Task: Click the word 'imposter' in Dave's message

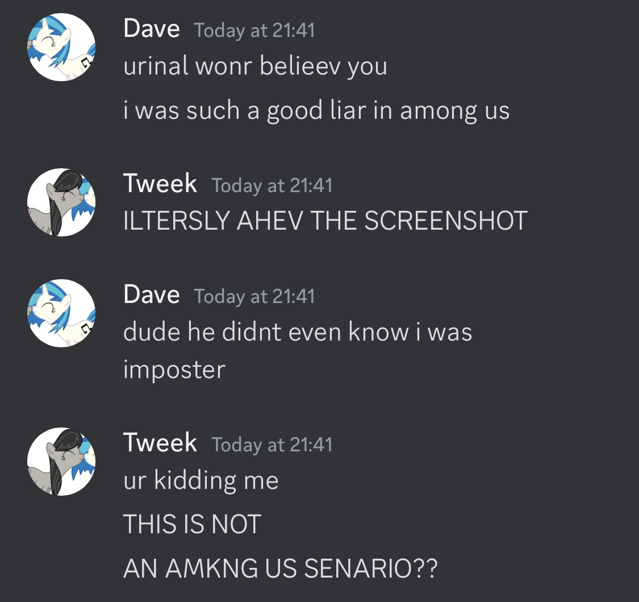Action: point(174,370)
